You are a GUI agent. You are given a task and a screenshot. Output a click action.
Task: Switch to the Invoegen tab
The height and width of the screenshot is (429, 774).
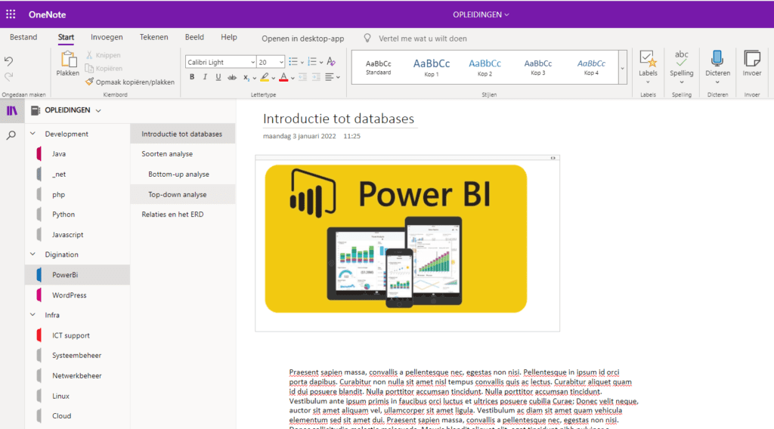coord(107,37)
